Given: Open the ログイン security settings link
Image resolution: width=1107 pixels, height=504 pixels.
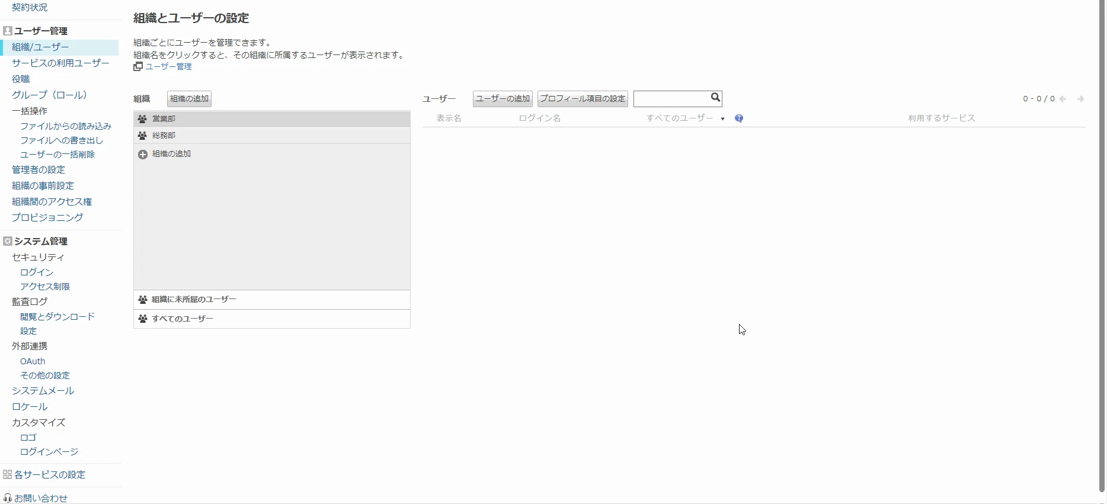Looking at the screenshot, I should point(37,272).
